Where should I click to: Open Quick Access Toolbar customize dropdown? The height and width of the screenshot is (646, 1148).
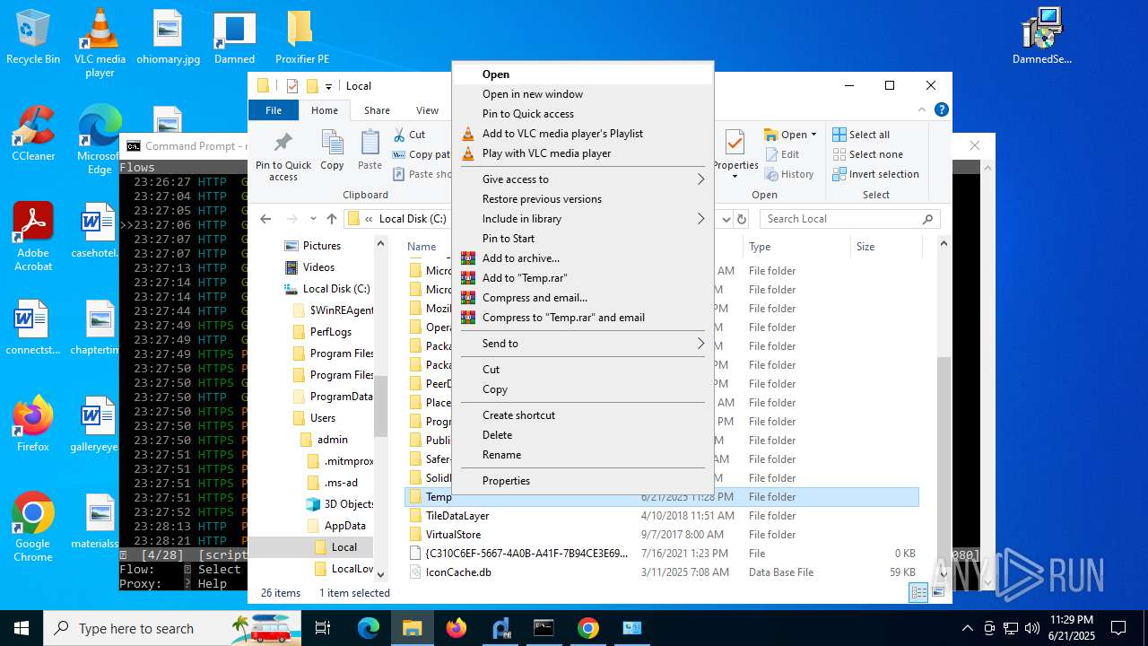tap(329, 86)
